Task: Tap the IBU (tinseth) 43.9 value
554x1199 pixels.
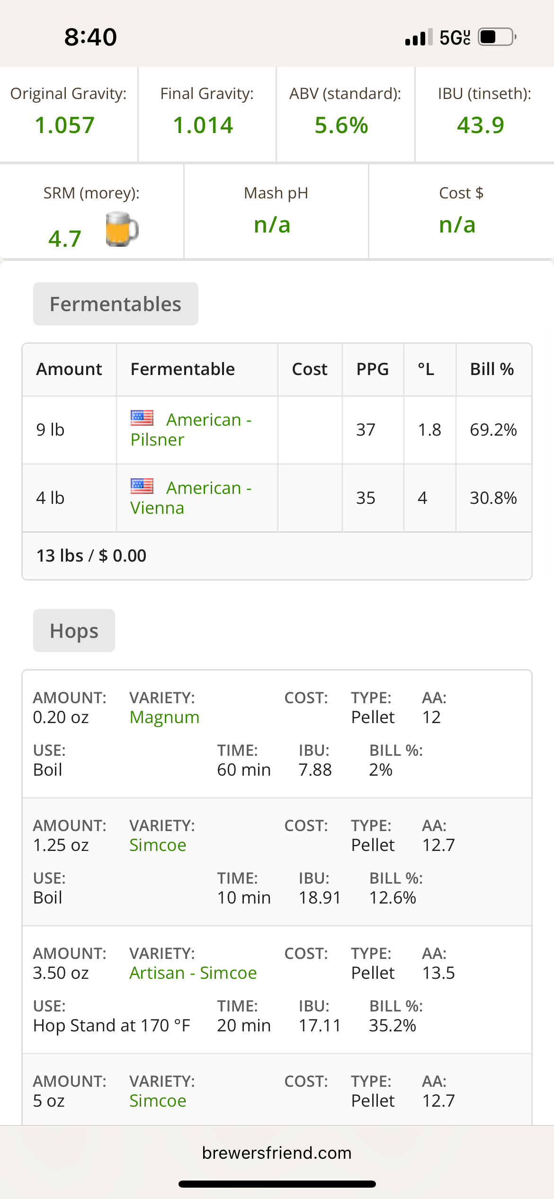Action: coord(481,125)
